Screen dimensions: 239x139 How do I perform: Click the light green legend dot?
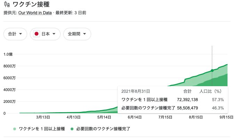(14, 129)
